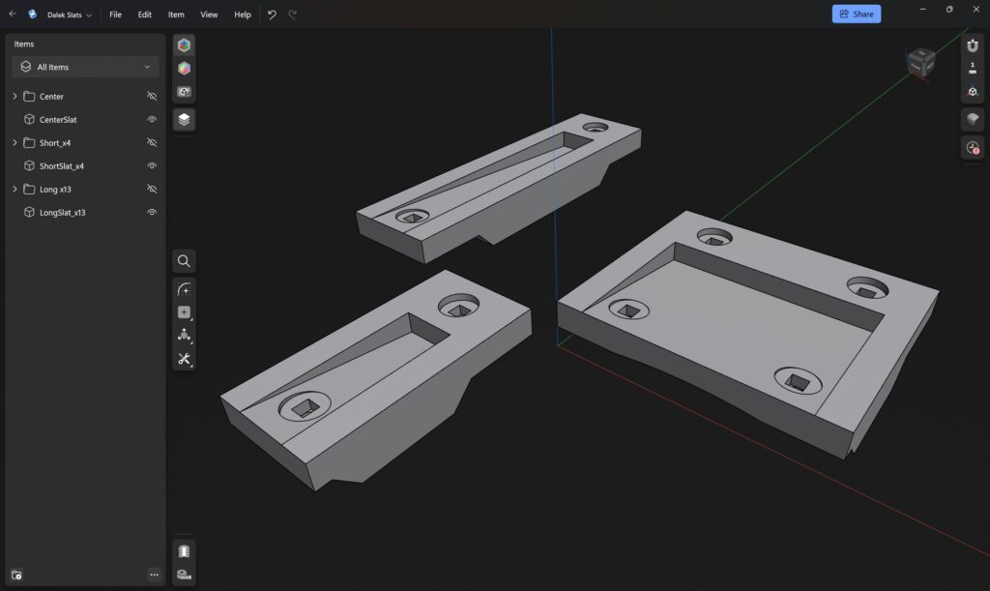Open the File menu
The image size is (990, 591).
[115, 15]
